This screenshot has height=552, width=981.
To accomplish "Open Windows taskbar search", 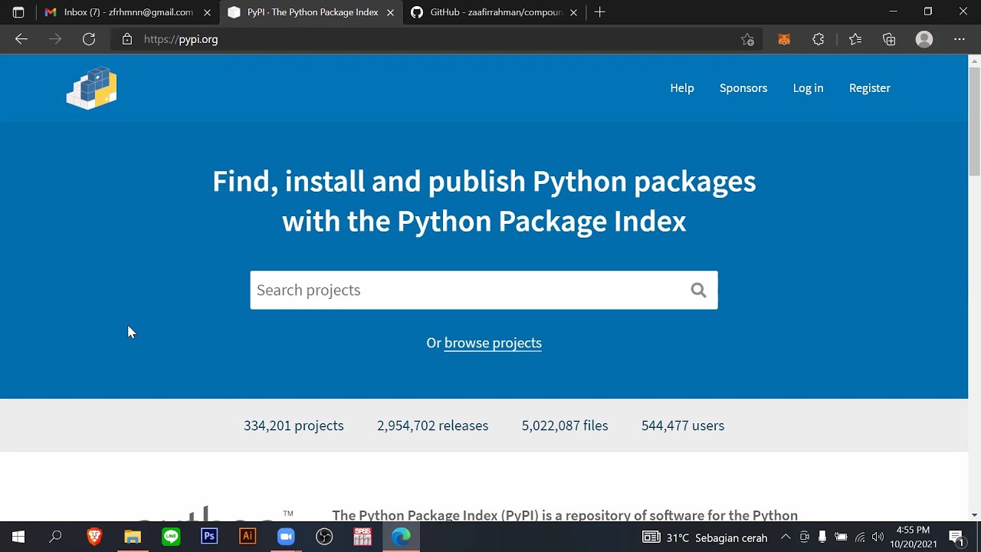I will coord(55,537).
